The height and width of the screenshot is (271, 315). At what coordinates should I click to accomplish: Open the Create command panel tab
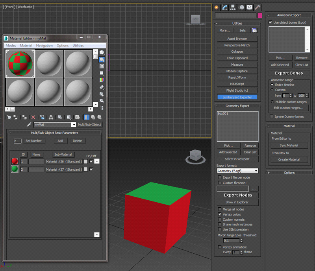216,7
